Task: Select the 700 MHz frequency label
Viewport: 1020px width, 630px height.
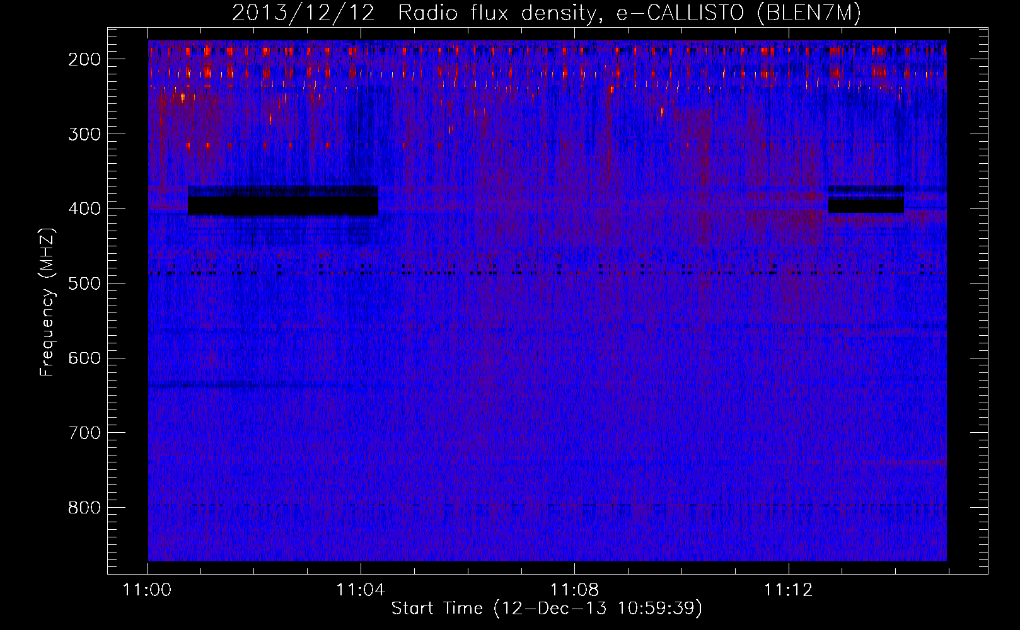Action: pos(84,433)
